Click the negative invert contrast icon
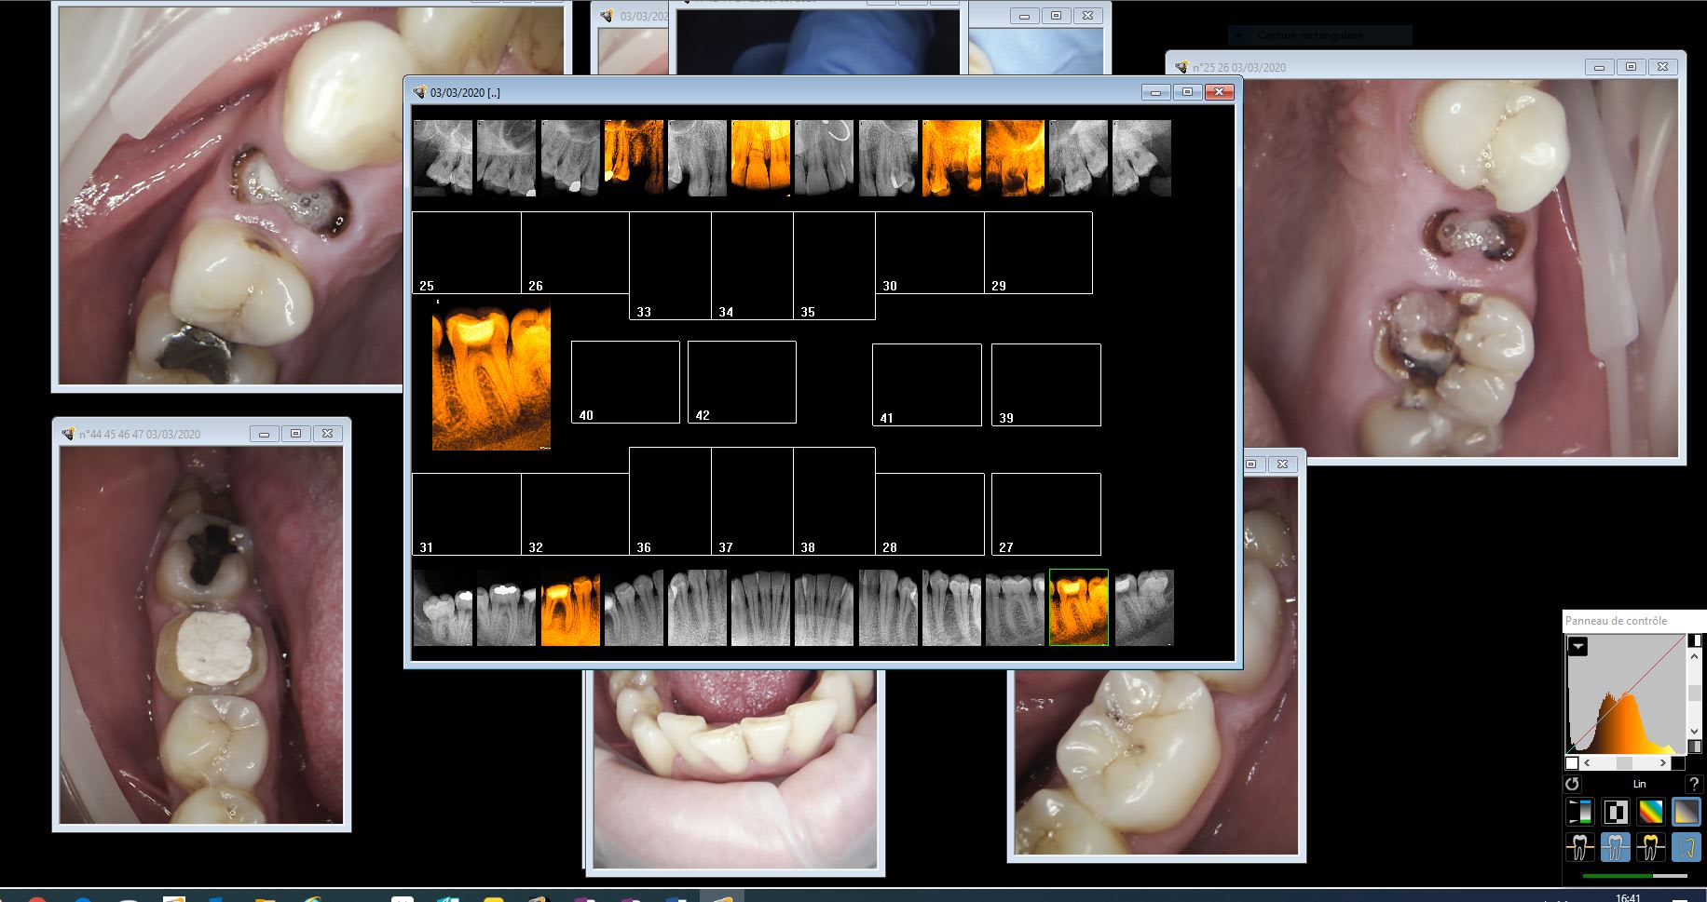The image size is (1707, 902). pos(1615,812)
